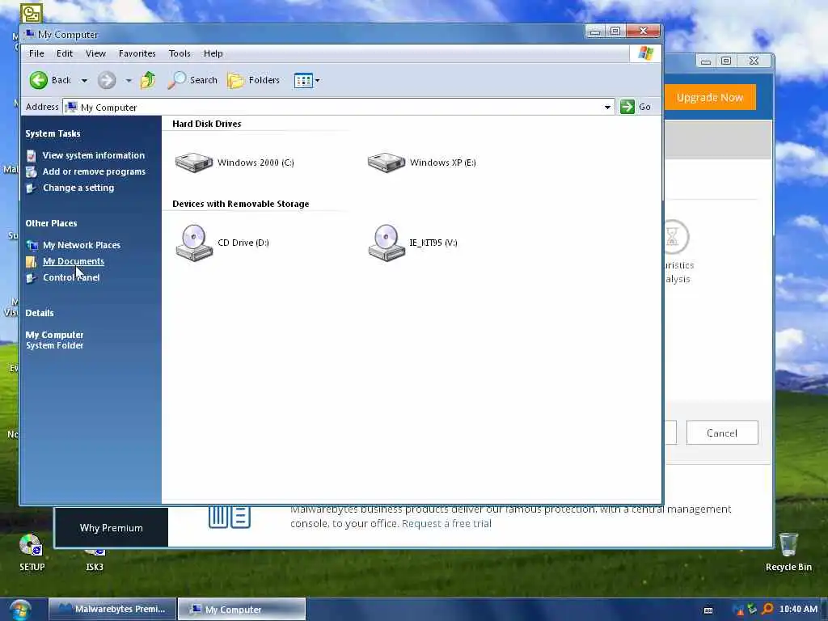
Task: Open the Favorites menu
Action: 137,53
